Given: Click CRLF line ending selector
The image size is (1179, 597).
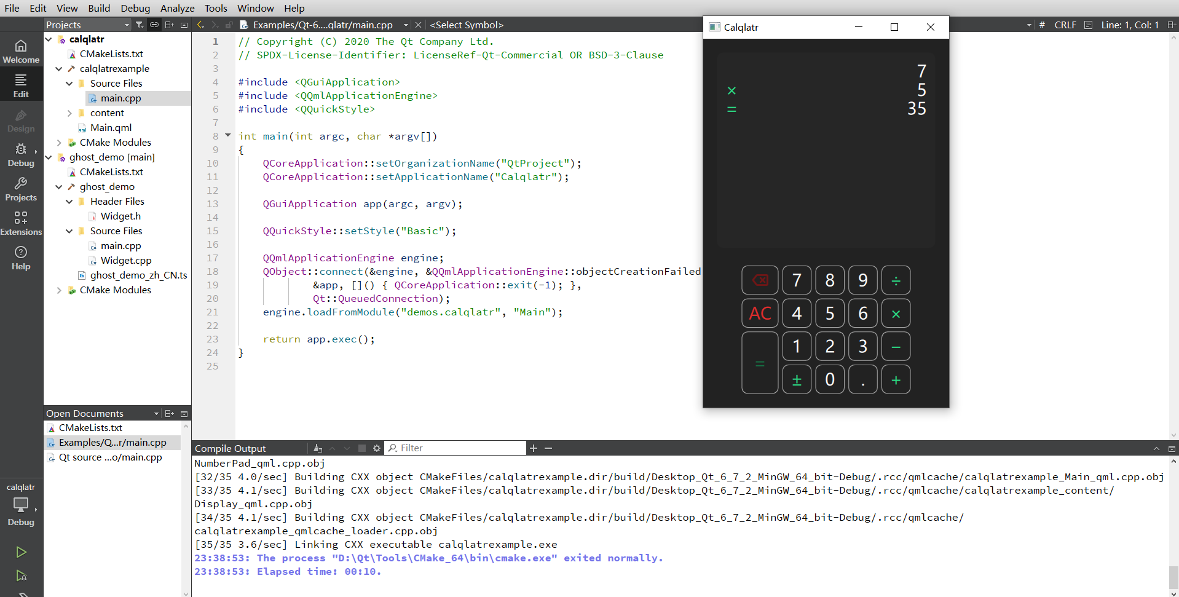Looking at the screenshot, I should pyautogui.click(x=1065, y=25).
